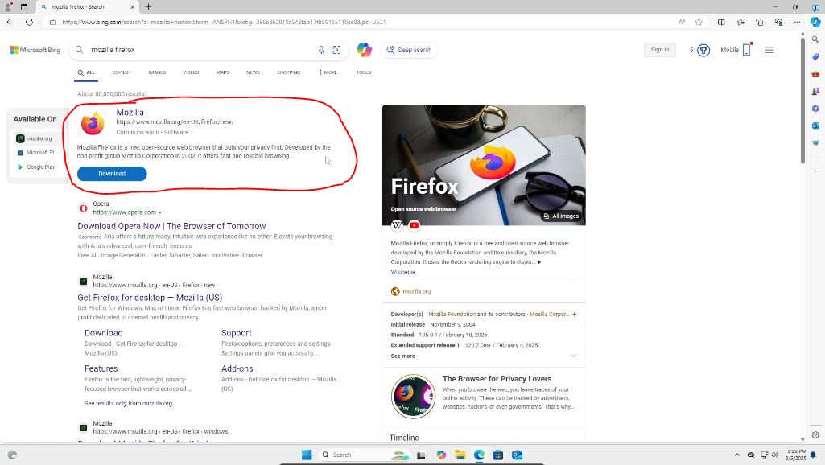Open Edge Settings and more ellipsis
Viewport: 825px width, 465px height.
pyautogui.click(x=797, y=22)
